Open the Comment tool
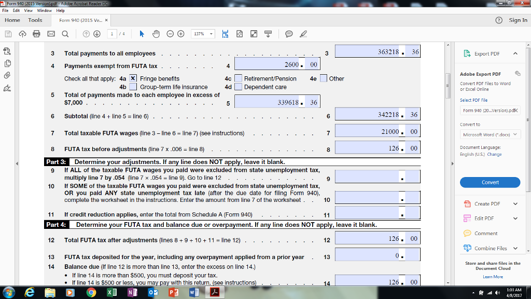The image size is (531, 299). point(485,233)
